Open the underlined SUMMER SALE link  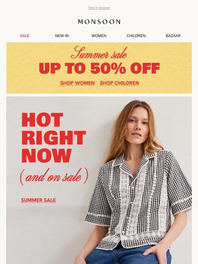38,200
